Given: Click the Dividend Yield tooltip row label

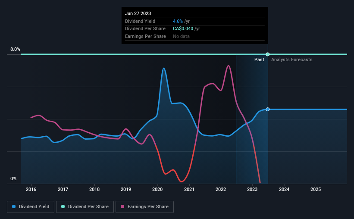Looking at the screenshot, I should (x=140, y=21).
